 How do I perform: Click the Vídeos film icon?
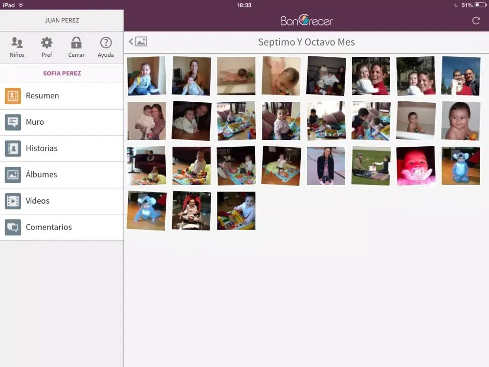13,201
